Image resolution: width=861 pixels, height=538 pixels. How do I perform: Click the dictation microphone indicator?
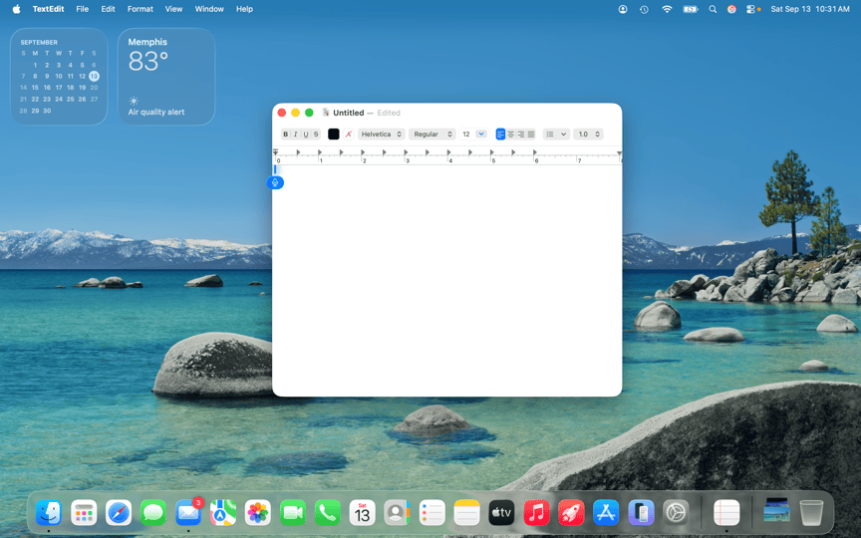click(x=275, y=182)
